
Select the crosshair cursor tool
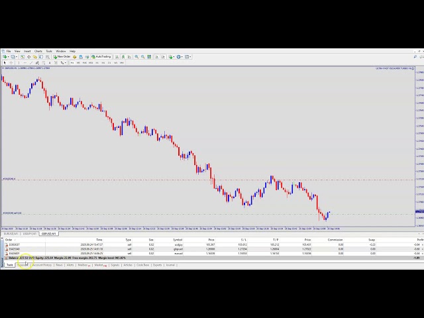click(12, 63)
